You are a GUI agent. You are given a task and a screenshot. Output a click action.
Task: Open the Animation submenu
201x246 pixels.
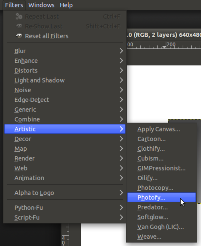(65, 178)
